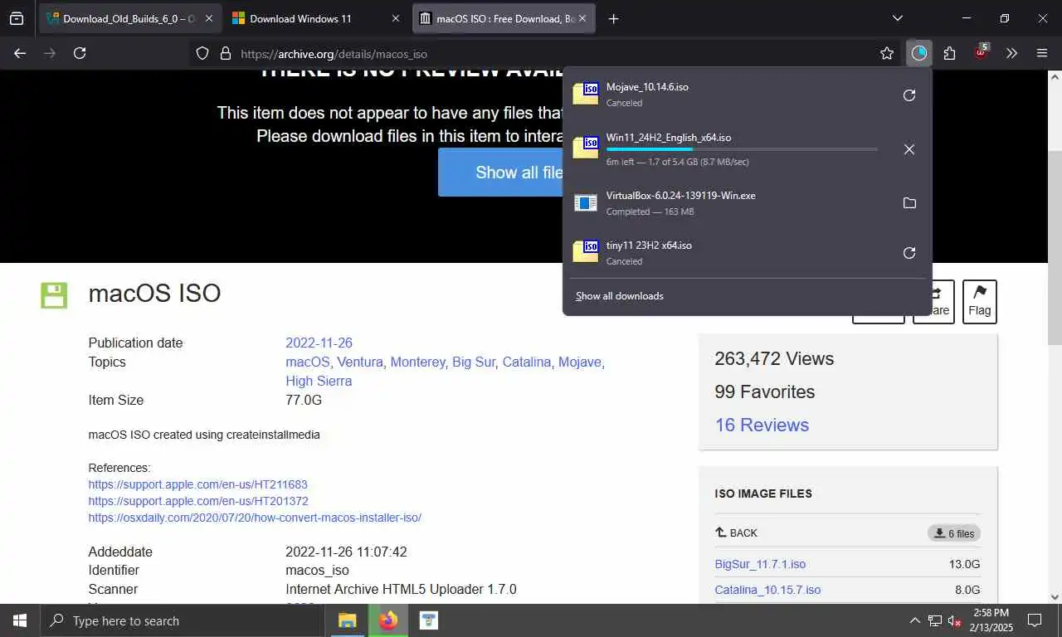Open folder containing VirtualBox-6.0.24 installer

pos(909,203)
